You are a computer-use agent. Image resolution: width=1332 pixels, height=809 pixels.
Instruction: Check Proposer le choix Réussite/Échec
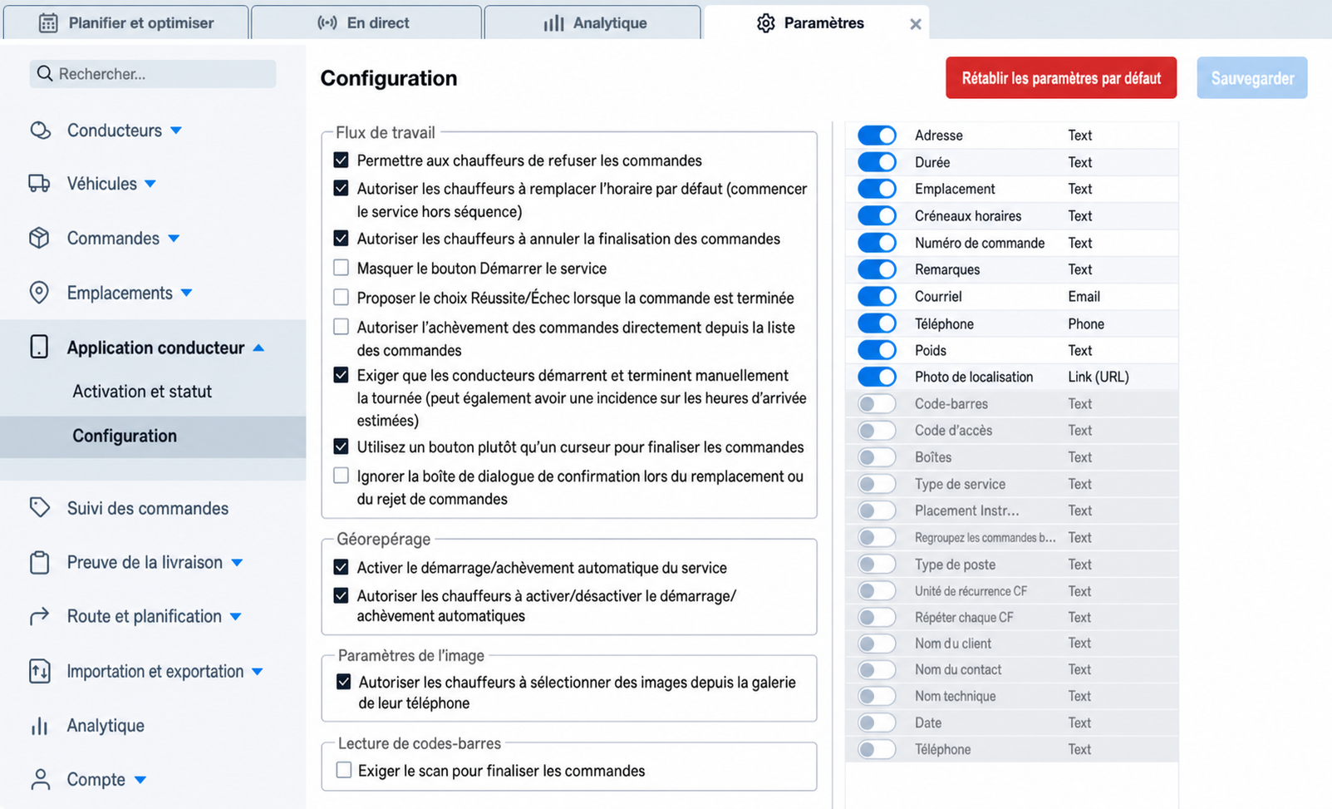341,297
